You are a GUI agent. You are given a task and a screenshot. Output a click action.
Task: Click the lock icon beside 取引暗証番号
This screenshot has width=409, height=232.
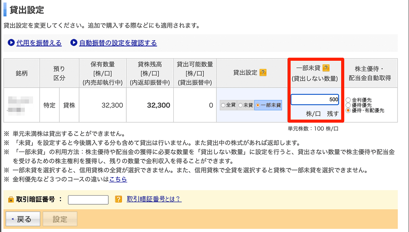(11, 200)
